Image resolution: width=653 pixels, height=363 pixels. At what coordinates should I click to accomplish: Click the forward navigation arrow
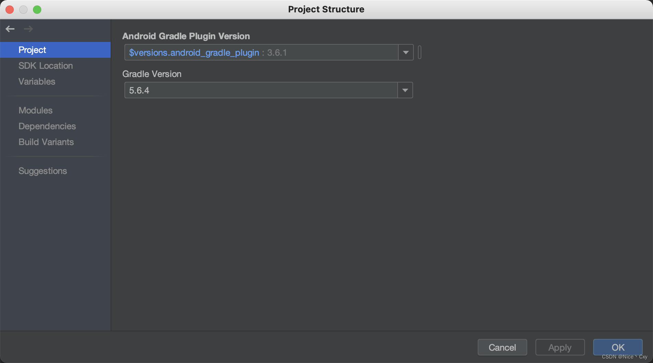point(29,29)
